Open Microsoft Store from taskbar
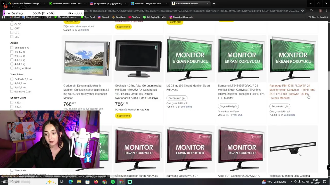Viewport: 330px width, 185px height. (x=87, y=182)
